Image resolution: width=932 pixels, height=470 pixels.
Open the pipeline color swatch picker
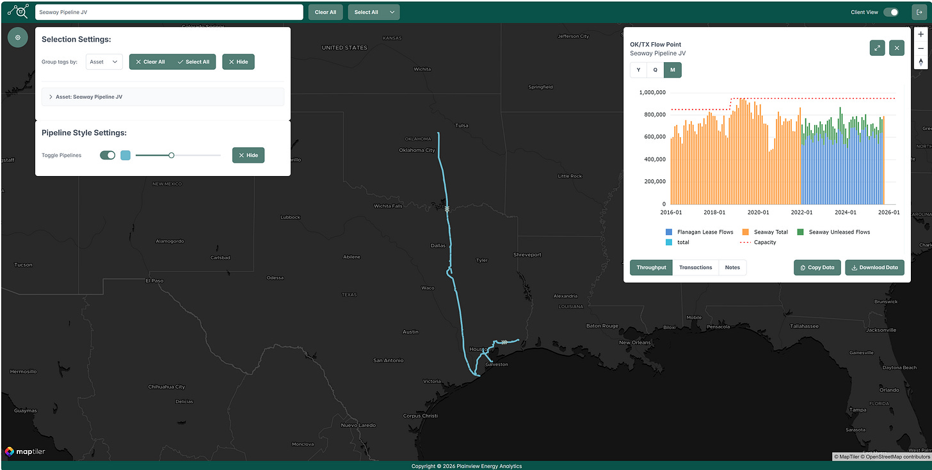[x=125, y=155]
